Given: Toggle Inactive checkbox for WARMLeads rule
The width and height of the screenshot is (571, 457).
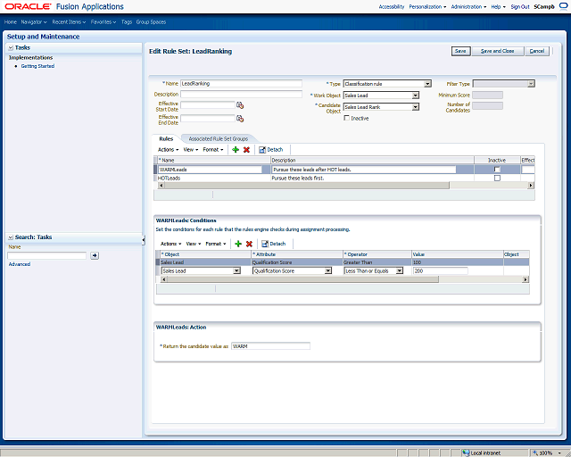Looking at the screenshot, I should click(x=497, y=170).
